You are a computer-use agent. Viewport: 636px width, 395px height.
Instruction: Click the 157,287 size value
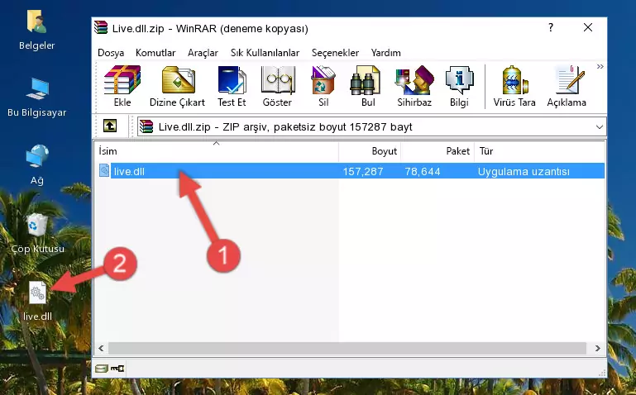pos(363,171)
